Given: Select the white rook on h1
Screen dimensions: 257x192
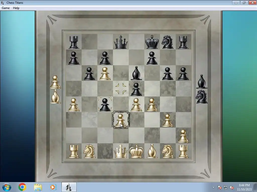Looking at the screenshot, I should pyautogui.click(x=183, y=151).
